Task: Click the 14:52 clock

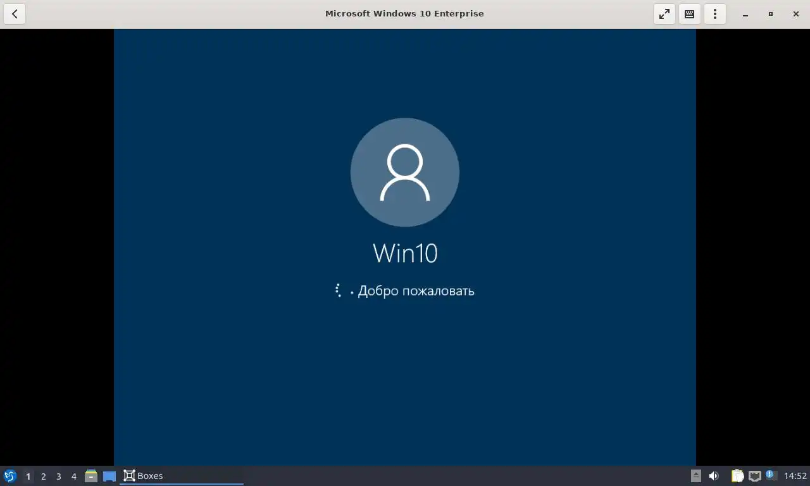Action: tap(795, 476)
